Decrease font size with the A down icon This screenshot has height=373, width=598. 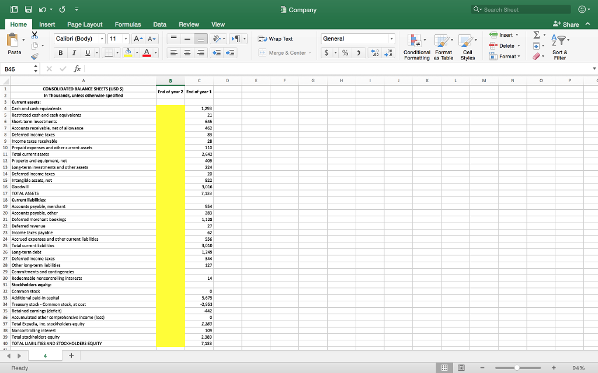pyautogui.click(x=152, y=38)
